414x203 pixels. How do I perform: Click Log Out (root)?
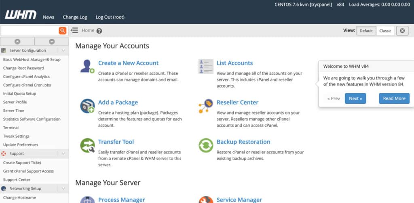110,17
